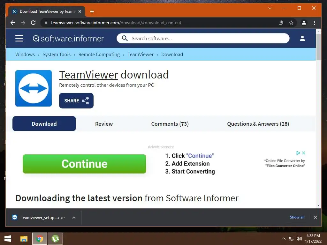Click the page scrollbar down arrow
Viewport: 327px width, 245px height.
[x=318, y=205]
